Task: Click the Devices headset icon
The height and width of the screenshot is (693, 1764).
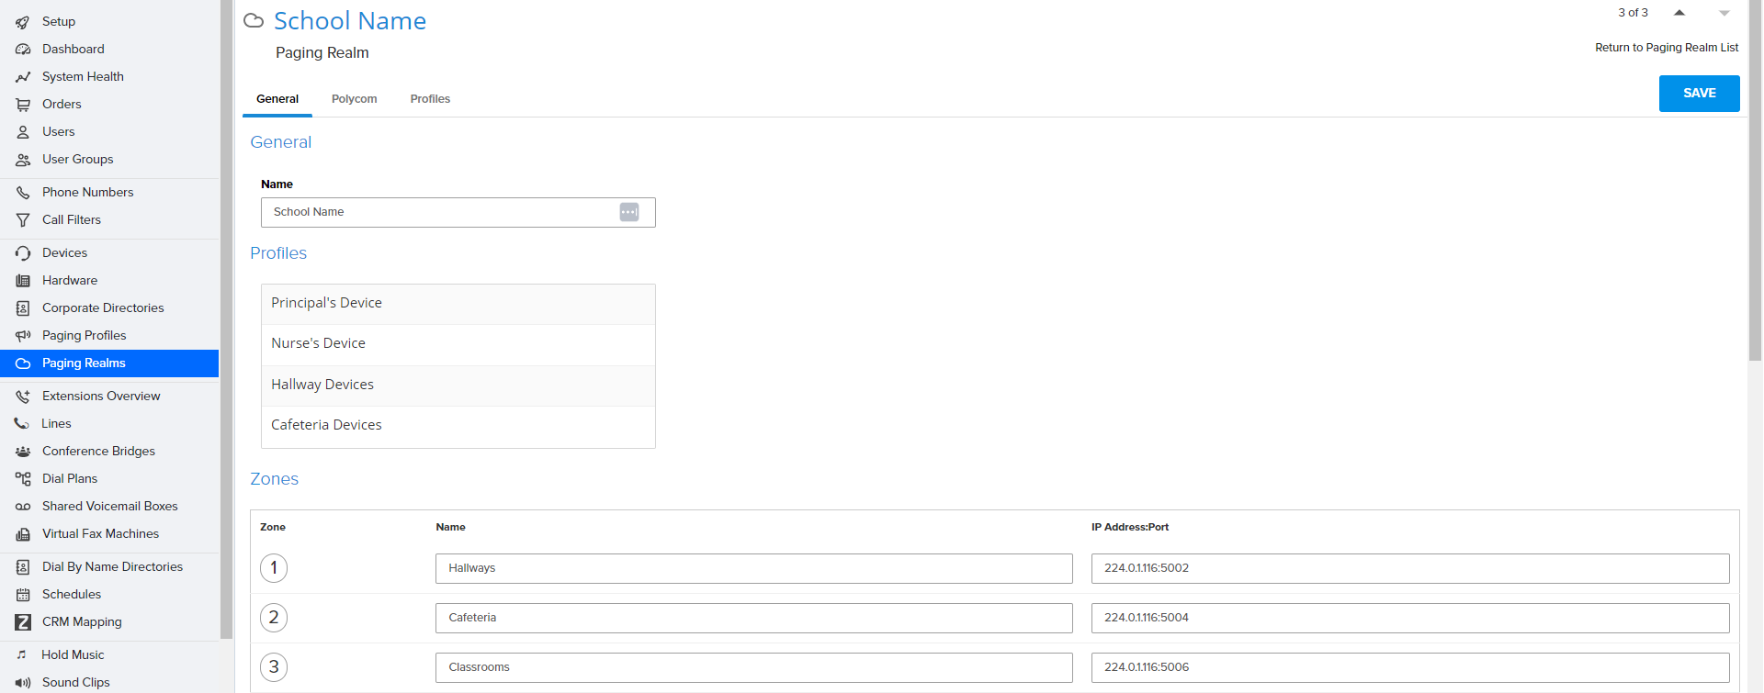Action: coord(24,252)
